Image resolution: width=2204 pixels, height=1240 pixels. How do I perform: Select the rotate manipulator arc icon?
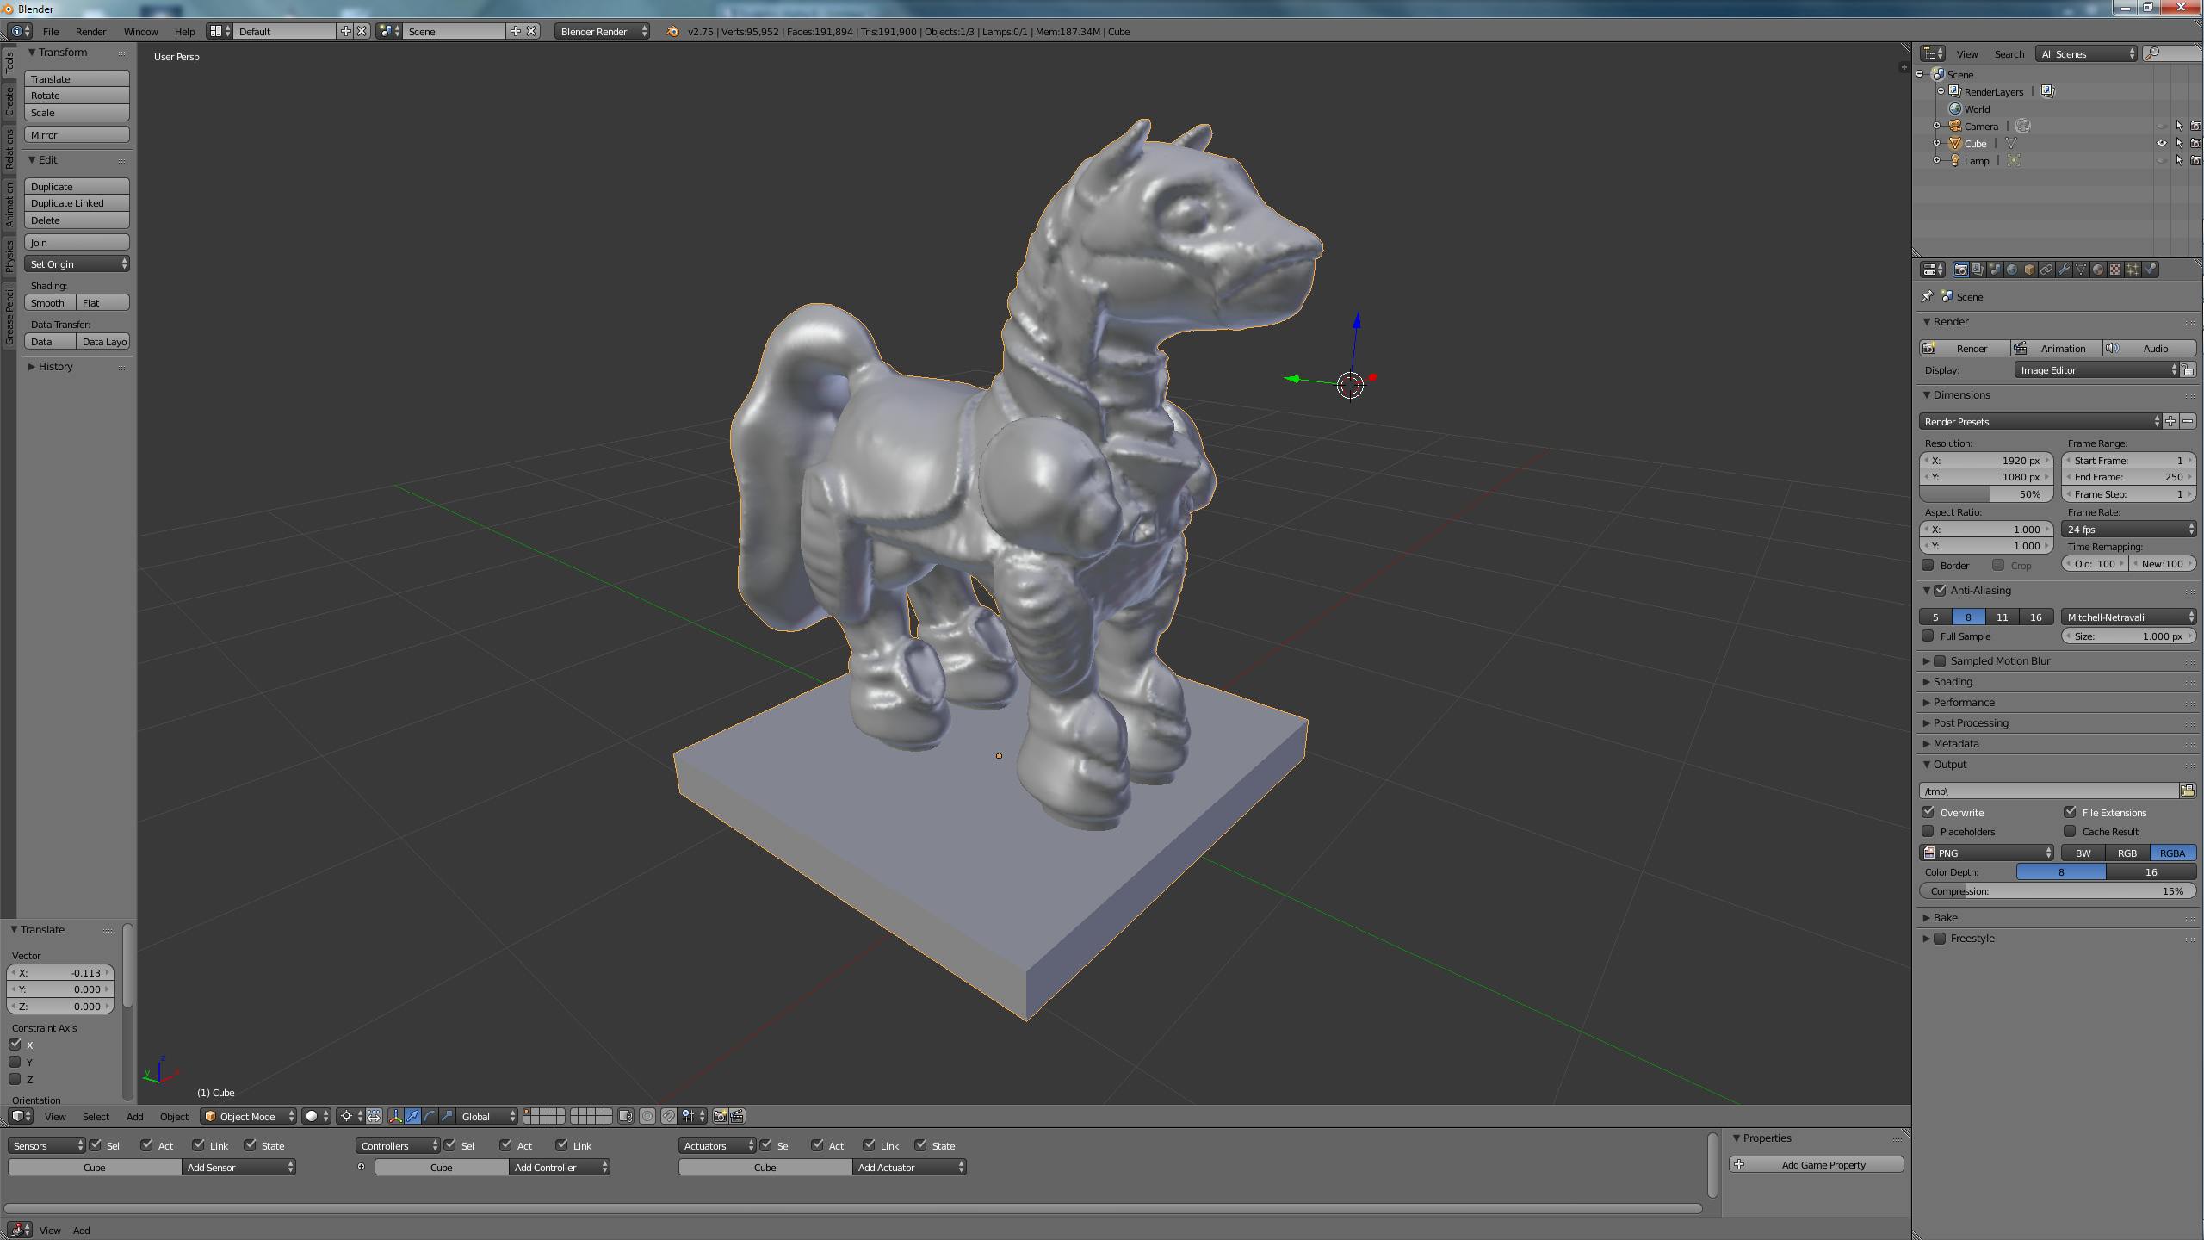pos(430,1116)
